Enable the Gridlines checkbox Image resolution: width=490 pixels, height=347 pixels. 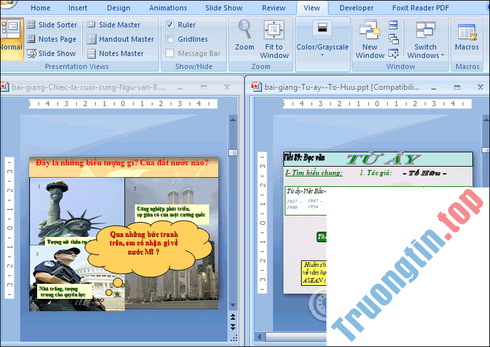pyautogui.click(x=169, y=39)
